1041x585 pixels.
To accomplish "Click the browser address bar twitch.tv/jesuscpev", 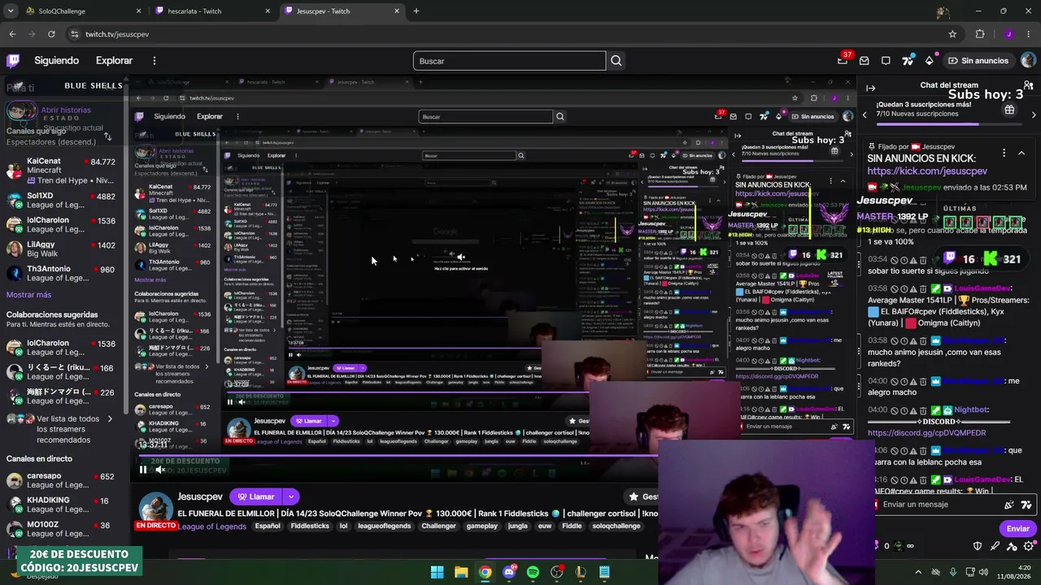I will click(x=117, y=34).
